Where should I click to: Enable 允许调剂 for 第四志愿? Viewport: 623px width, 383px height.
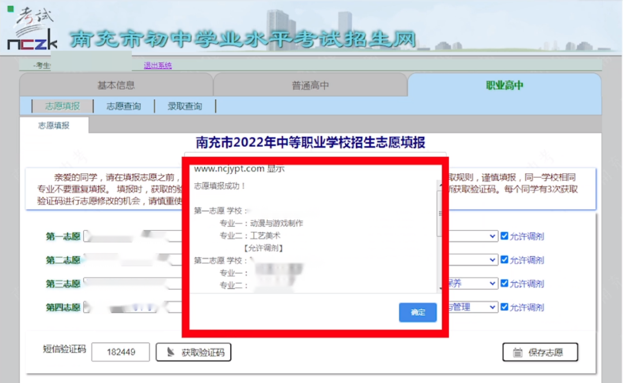pos(504,307)
